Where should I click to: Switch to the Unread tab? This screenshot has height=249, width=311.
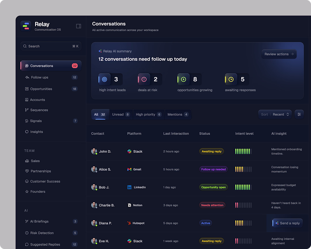click(121, 114)
